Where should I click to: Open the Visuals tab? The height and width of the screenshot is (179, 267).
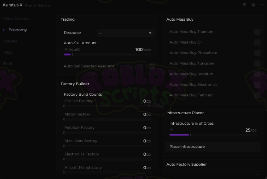point(10,41)
